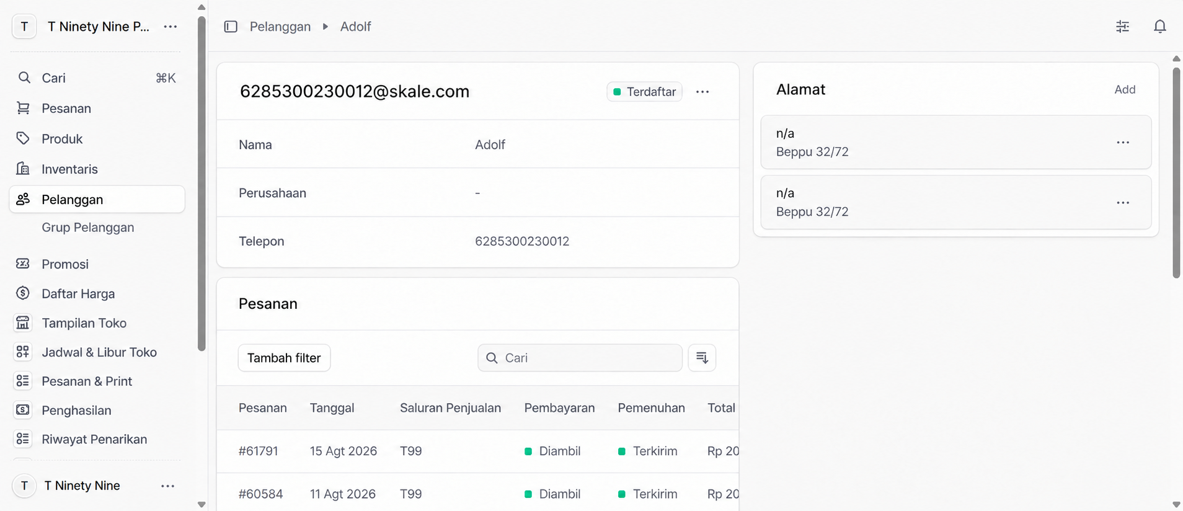Open the Pelanggan menu item
This screenshot has height=511, width=1183.
(97, 199)
